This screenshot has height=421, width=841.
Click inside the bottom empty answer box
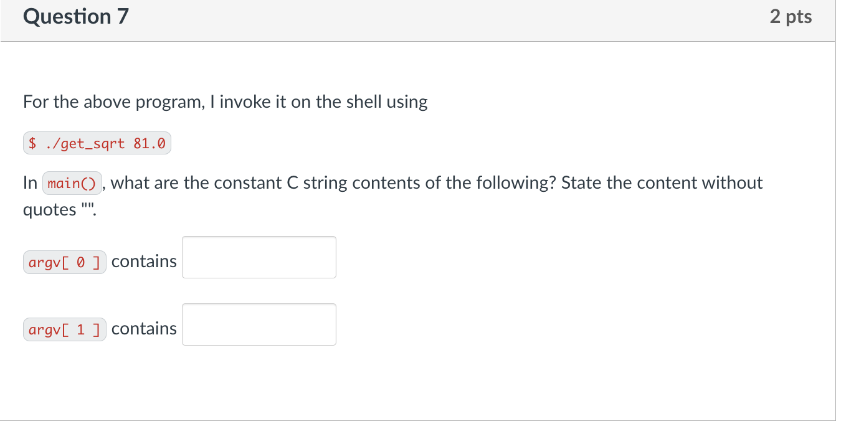click(x=259, y=324)
